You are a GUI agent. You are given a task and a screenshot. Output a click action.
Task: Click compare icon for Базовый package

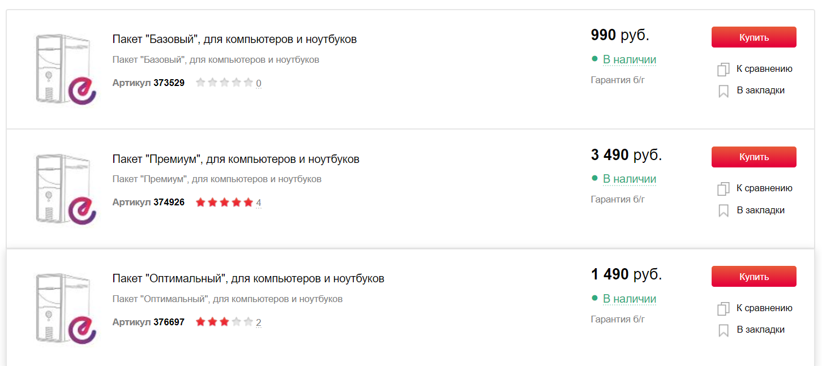(723, 70)
